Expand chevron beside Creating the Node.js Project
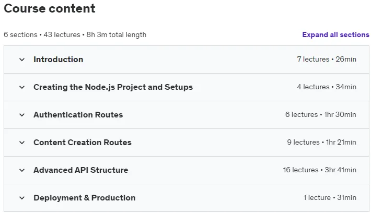 point(22,87)
